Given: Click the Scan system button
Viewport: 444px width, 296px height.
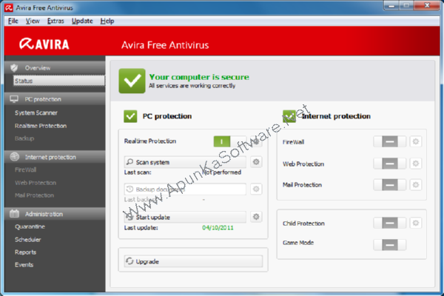Looking at the screenshot, I should tap(185, 162).
